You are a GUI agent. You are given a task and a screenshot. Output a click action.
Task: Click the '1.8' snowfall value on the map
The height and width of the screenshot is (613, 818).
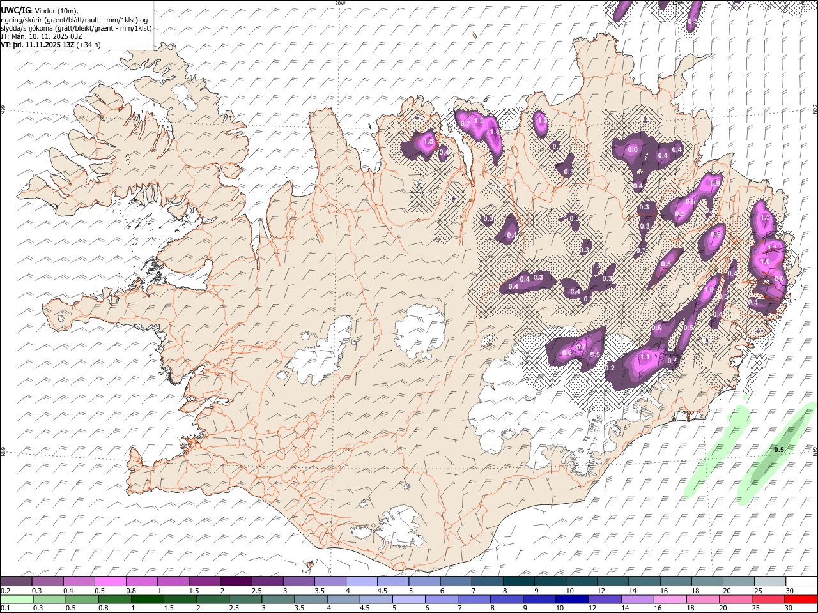pyautogui.click(x=494, y=132)
